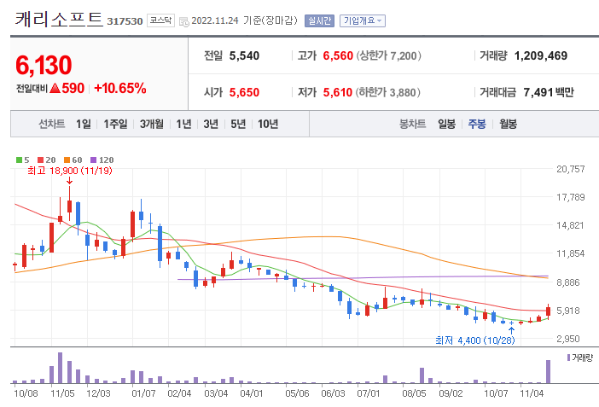Viewport: 599px width, 407px height.
Task: Select the 1일 line chart tab
Action: click(x=84, y=124)
